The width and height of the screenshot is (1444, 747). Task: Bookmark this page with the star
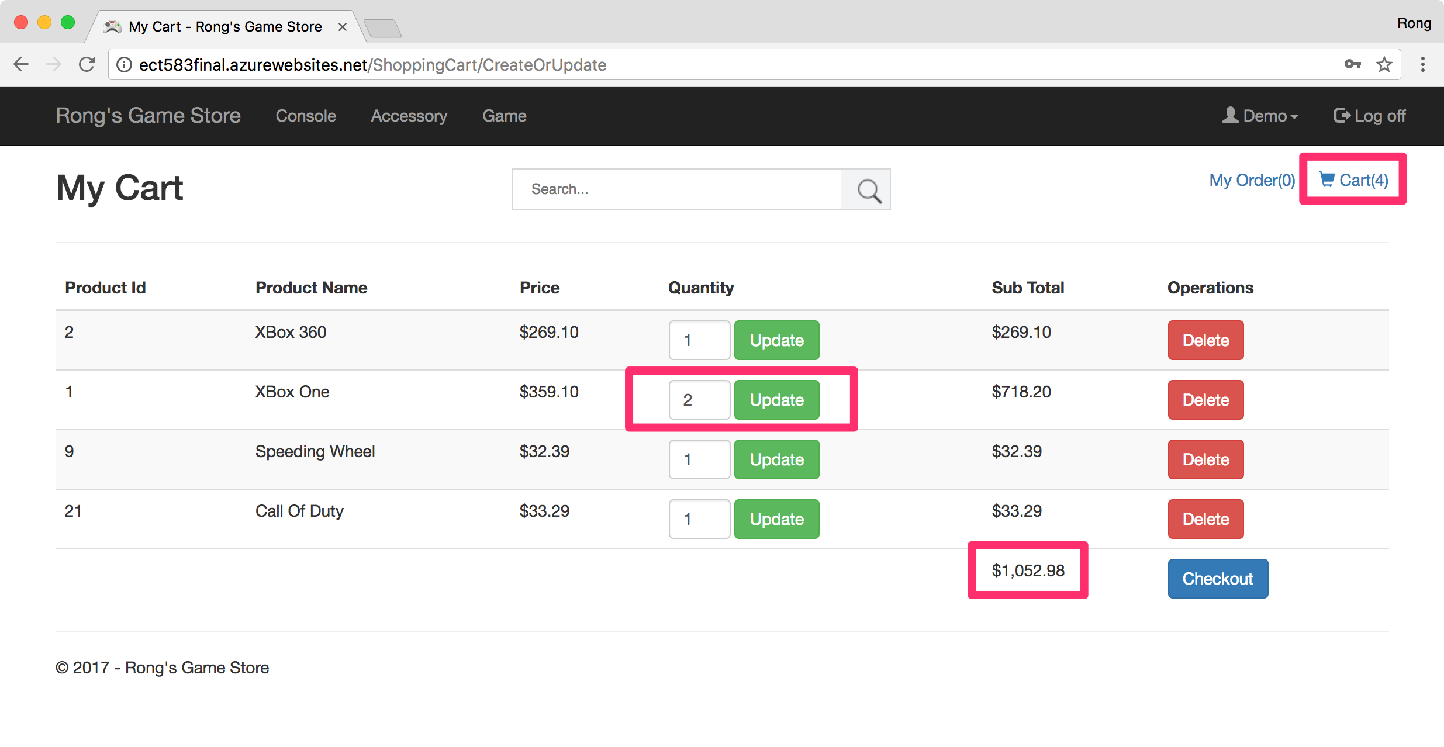pyautogui.click(x=1384, y=64)
